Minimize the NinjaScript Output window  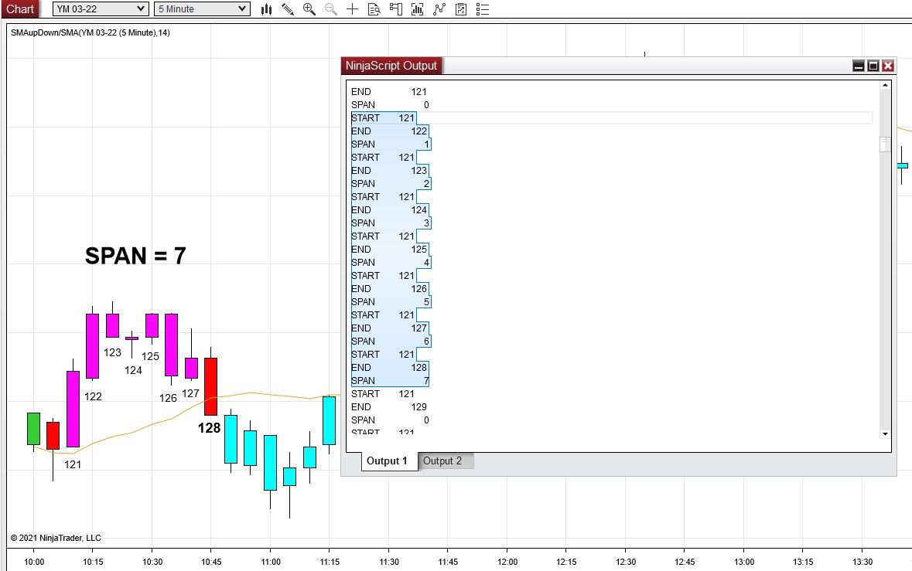click(x=859, y=66)
